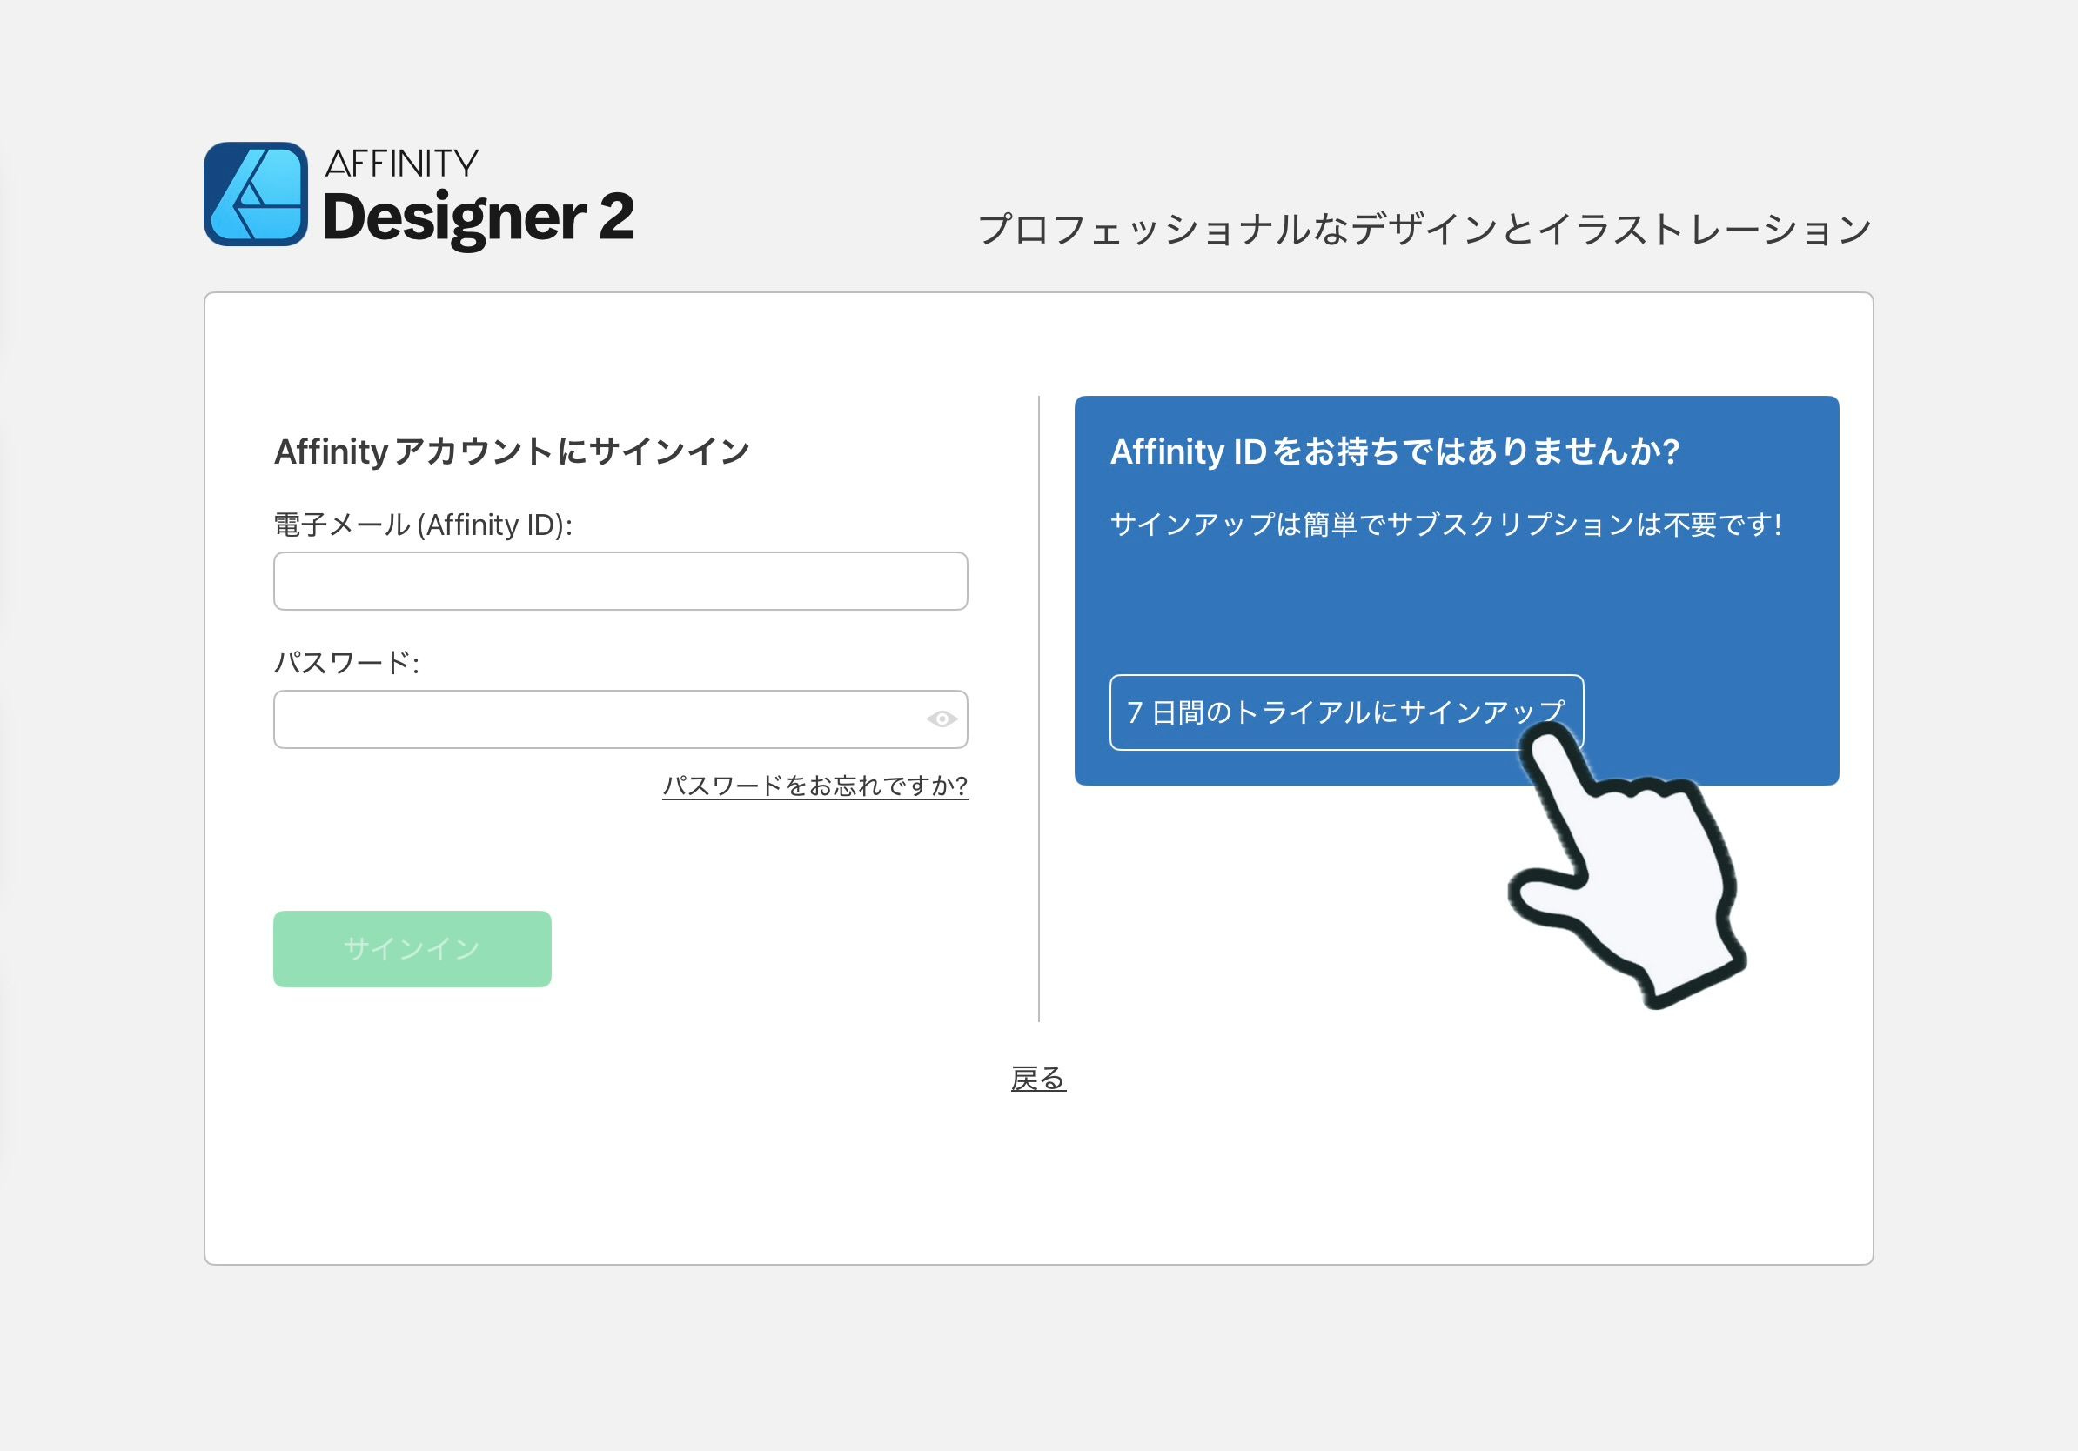Focus the パスワード input field
Screen dimensions: 2078x1451
(x=597, y=719)
